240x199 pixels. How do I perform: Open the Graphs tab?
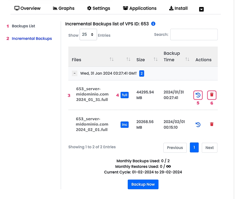64,8
